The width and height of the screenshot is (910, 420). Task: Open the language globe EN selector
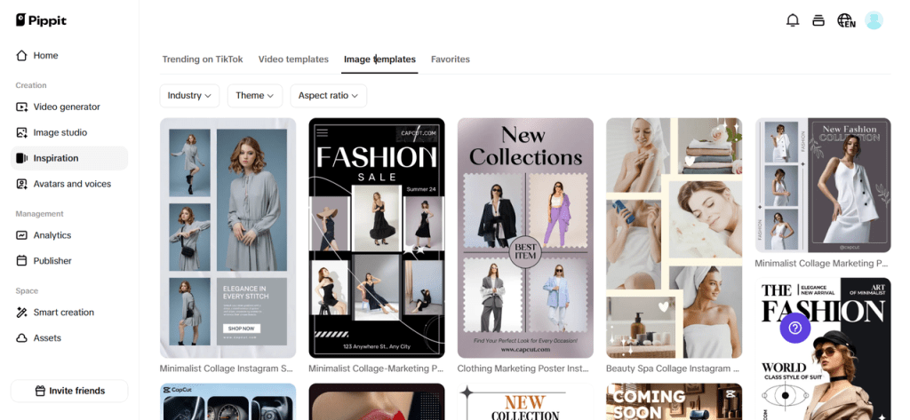click(846, 20)
